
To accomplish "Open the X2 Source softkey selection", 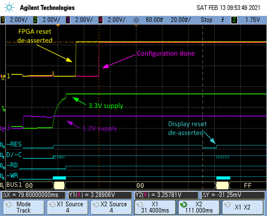I will (x=111, y=207).
